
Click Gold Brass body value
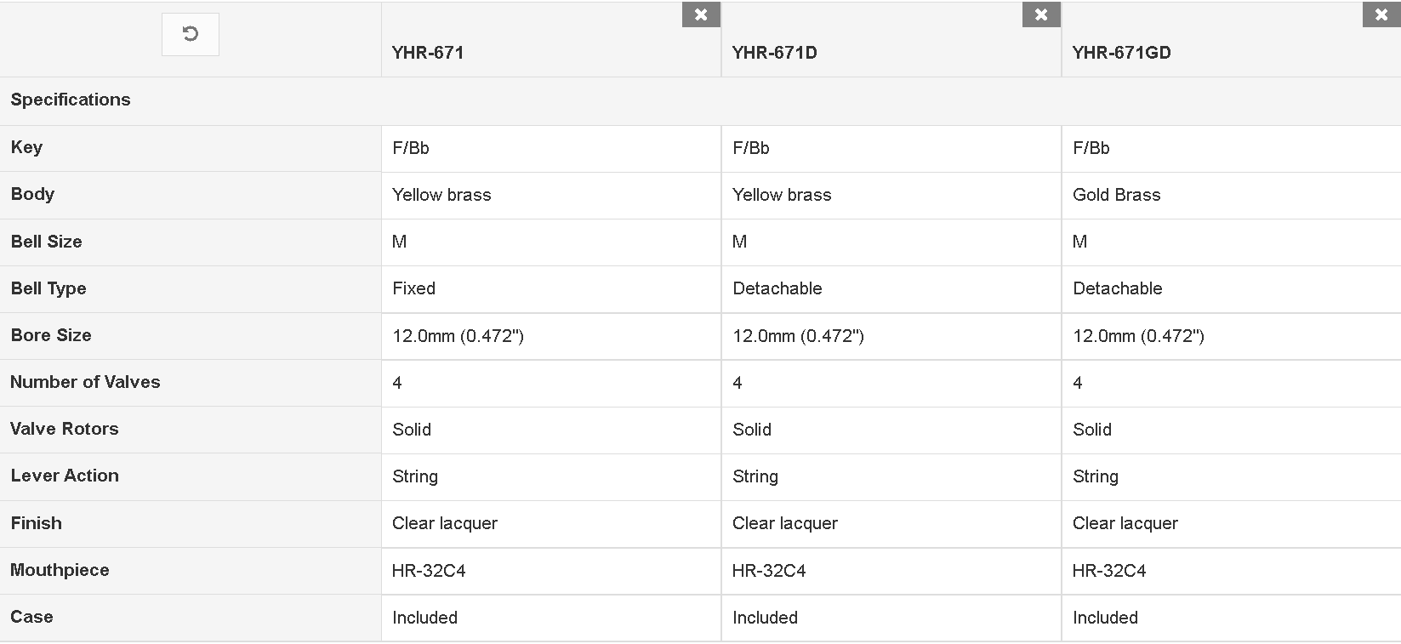click(1116, 195)
